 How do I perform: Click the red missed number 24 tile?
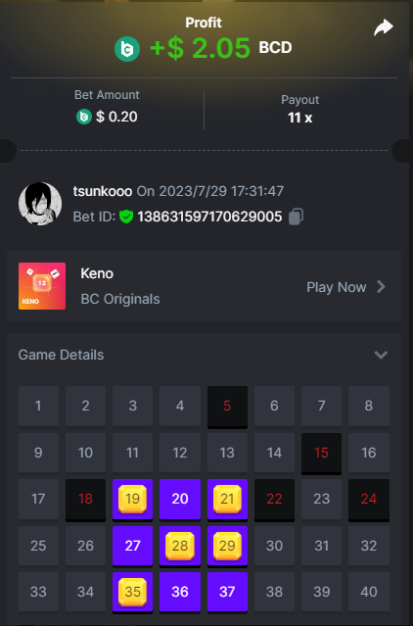pyautogui.click(x=369, y=499)
